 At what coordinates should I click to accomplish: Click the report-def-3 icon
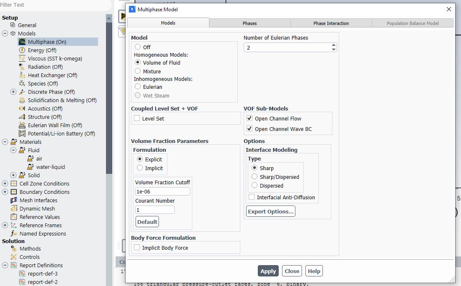pyautogui.click(x=22, y=273)
